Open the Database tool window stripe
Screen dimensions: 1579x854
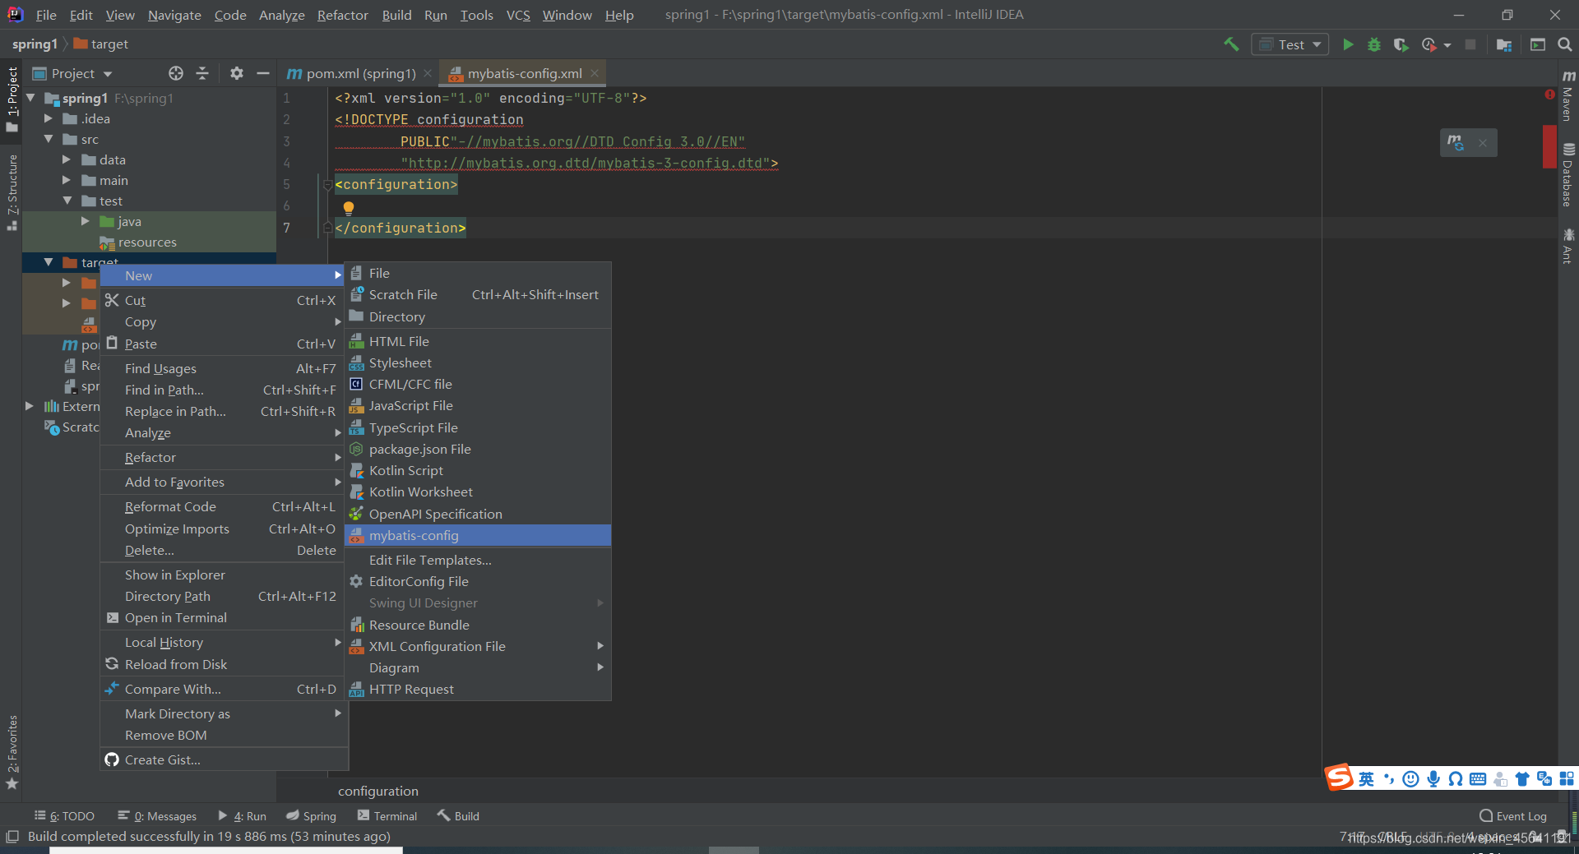pyautogui.click(x=1568, y=175)
